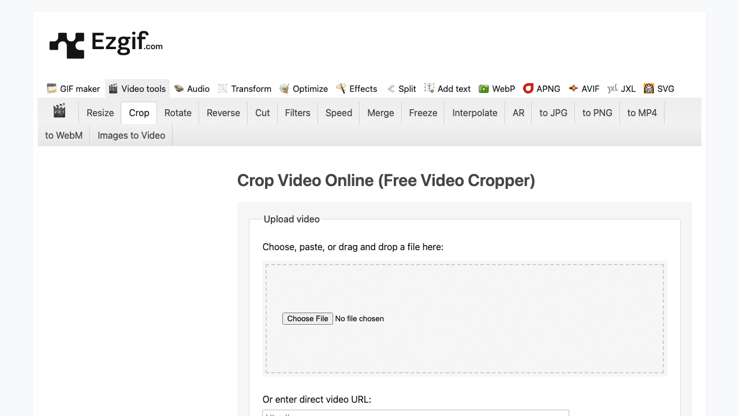This screenshot has width=739, height=416.
Task: Click the Ezgif.com logo
Action: click(107, 43)
